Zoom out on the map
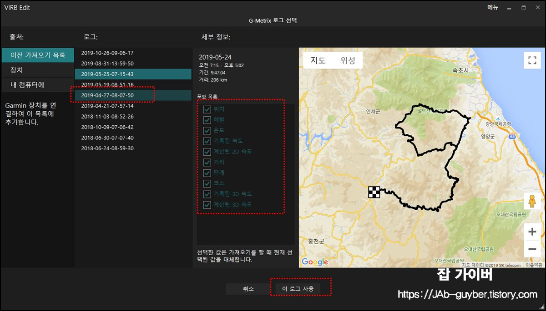Image resolution: width=546 pixels, height=311 pixels. click(x=532, y=249)
